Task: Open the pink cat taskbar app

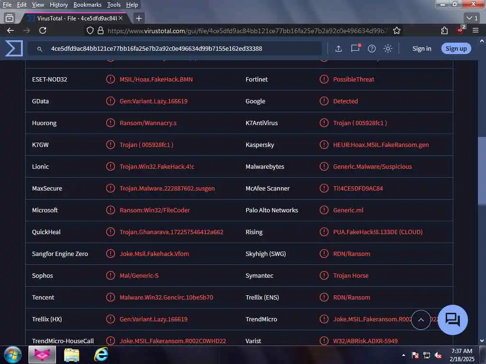Action: click(42, 355)
